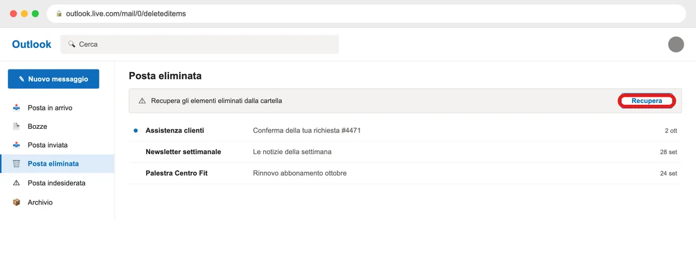Screen dimensions: 696x278
Task: Click warning icon in recovery banner
Action: coord(142,100)
